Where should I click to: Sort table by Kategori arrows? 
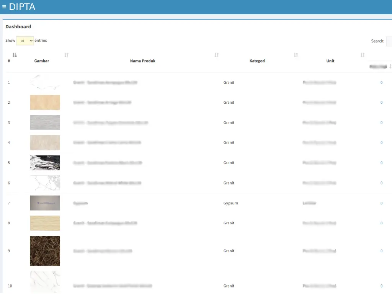(296, 55)
